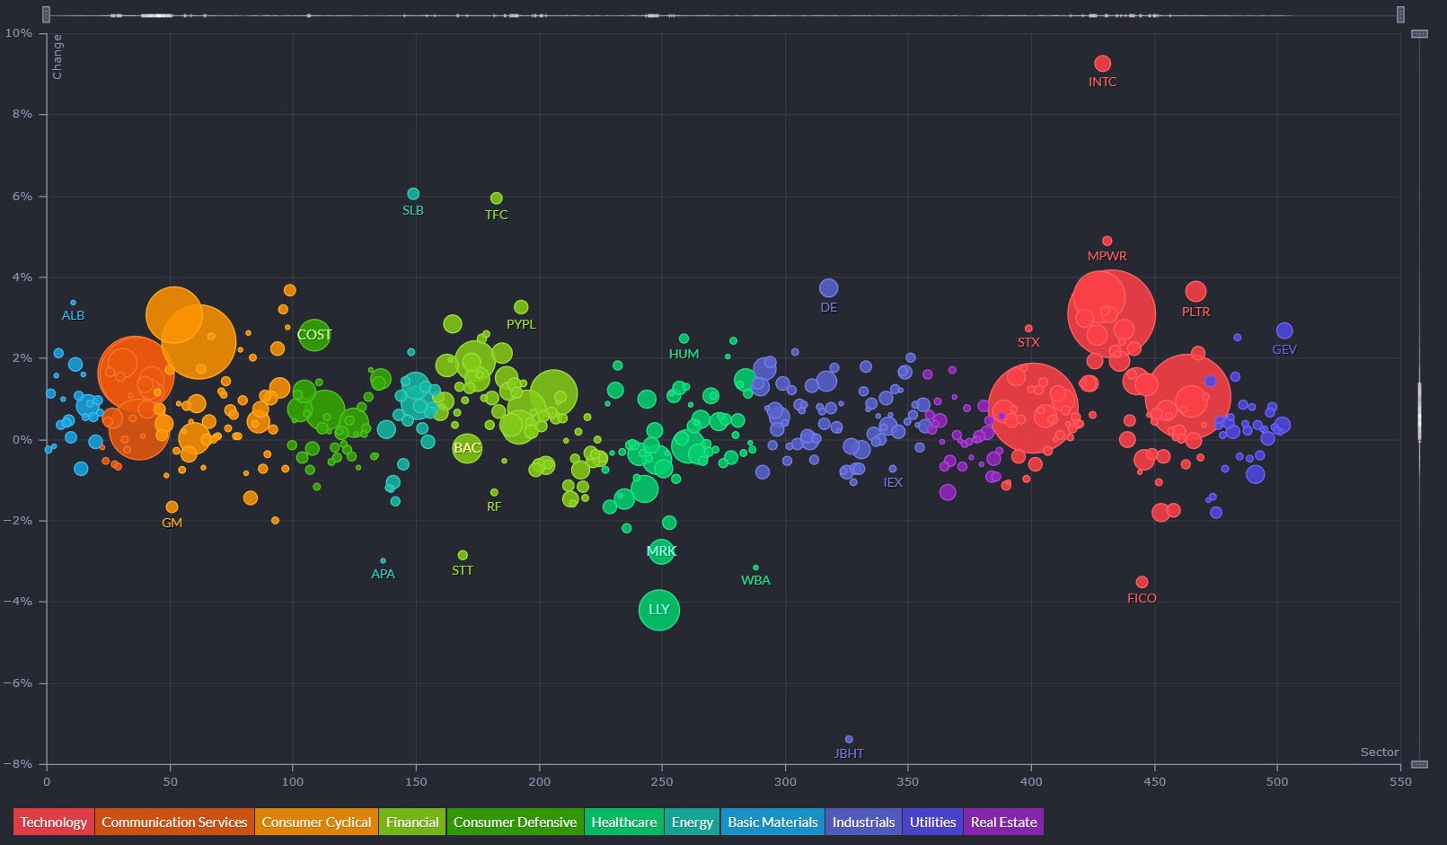Click the DE data point

click(x=828, y=288)
